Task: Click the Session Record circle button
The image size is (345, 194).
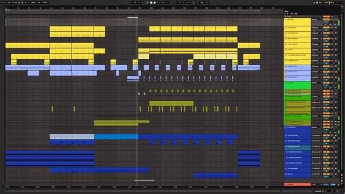Action: (171, 3)
